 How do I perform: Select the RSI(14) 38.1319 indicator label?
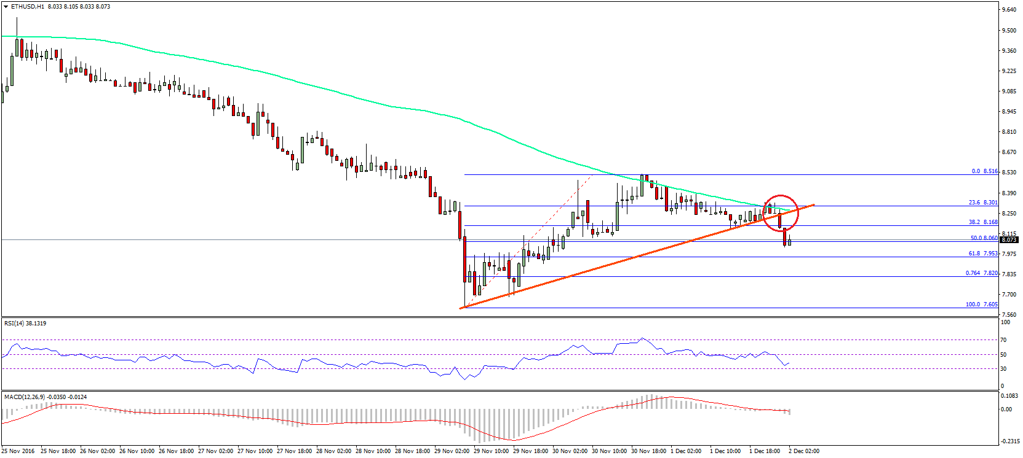pos(25,323)
